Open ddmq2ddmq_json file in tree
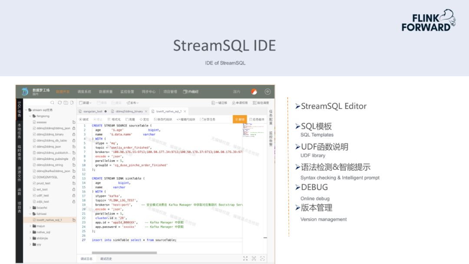 (x=49, y=146)
